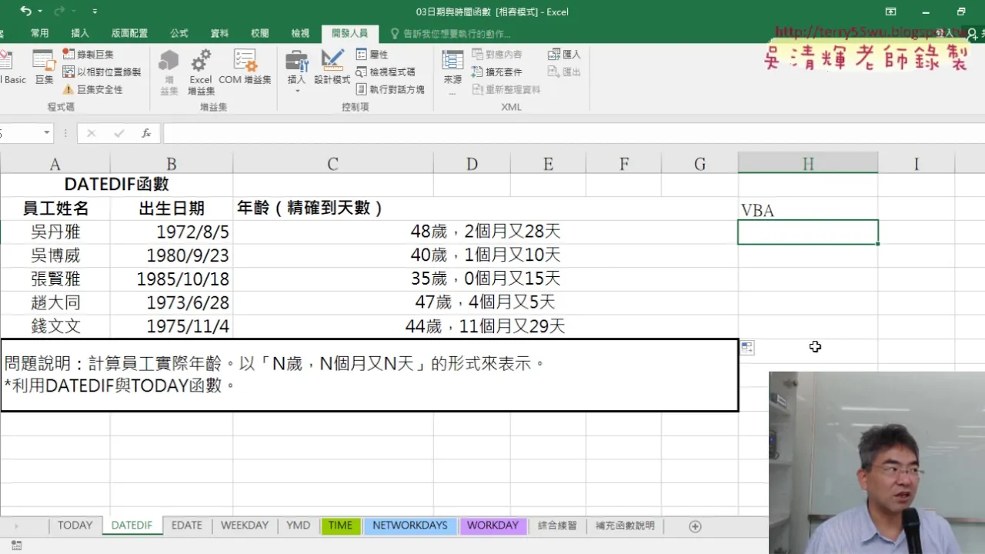The image size is (985, 554).
Task: Open COM Add-ins (COM 增益集)
Action: click(245, 67)
